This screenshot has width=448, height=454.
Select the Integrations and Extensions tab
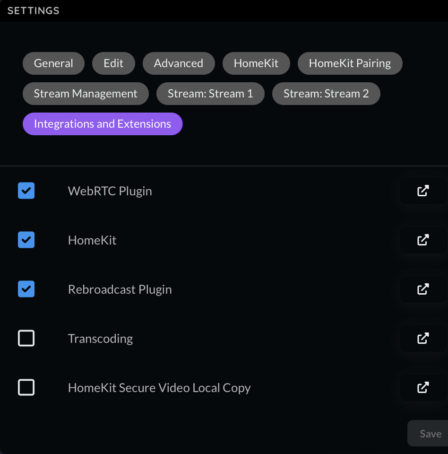pos(103,123)
